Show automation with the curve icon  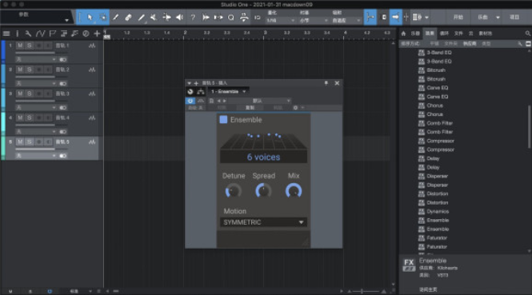pyautogui.click(x=40, y=34)
